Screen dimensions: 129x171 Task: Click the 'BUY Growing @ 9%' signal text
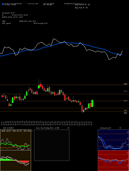[41, 23]
